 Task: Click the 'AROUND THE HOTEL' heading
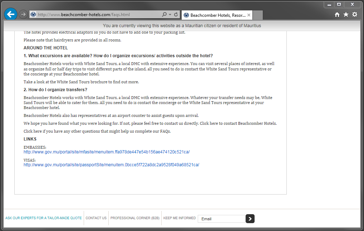46,48
